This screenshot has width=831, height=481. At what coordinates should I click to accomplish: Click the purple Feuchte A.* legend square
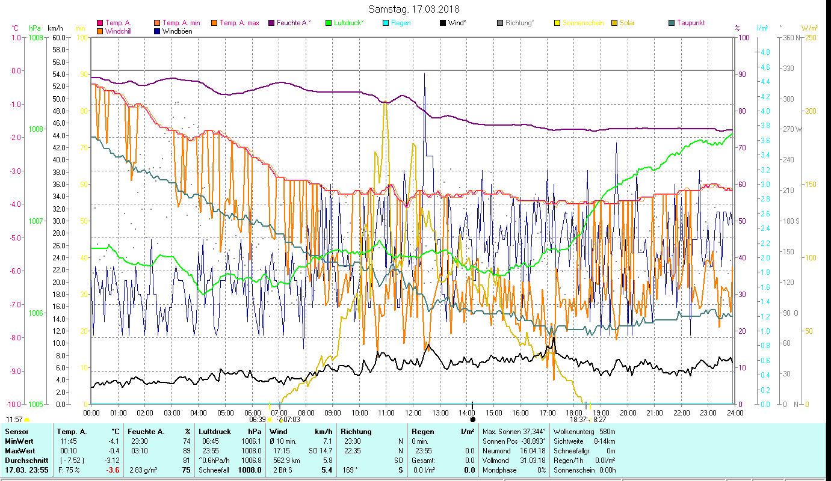(x=272, y=23)
